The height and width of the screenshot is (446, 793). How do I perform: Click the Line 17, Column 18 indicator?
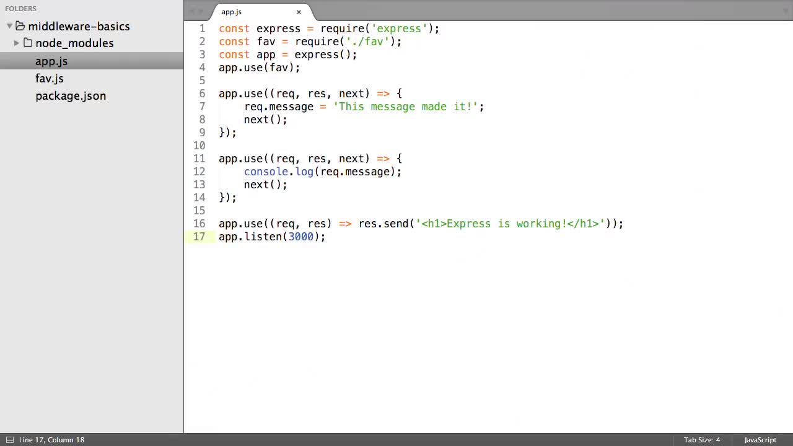coord(52,440)
